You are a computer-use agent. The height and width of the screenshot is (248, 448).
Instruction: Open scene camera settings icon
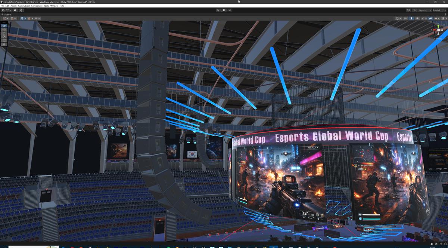point(436,18)
